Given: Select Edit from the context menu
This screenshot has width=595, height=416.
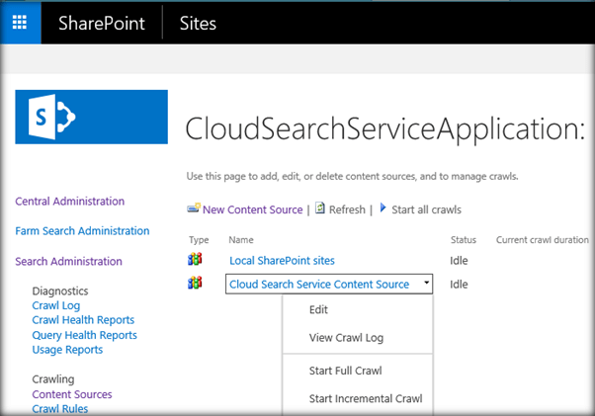Looking at the screenshot, I should pyautogui.click(x=318, y=309).
